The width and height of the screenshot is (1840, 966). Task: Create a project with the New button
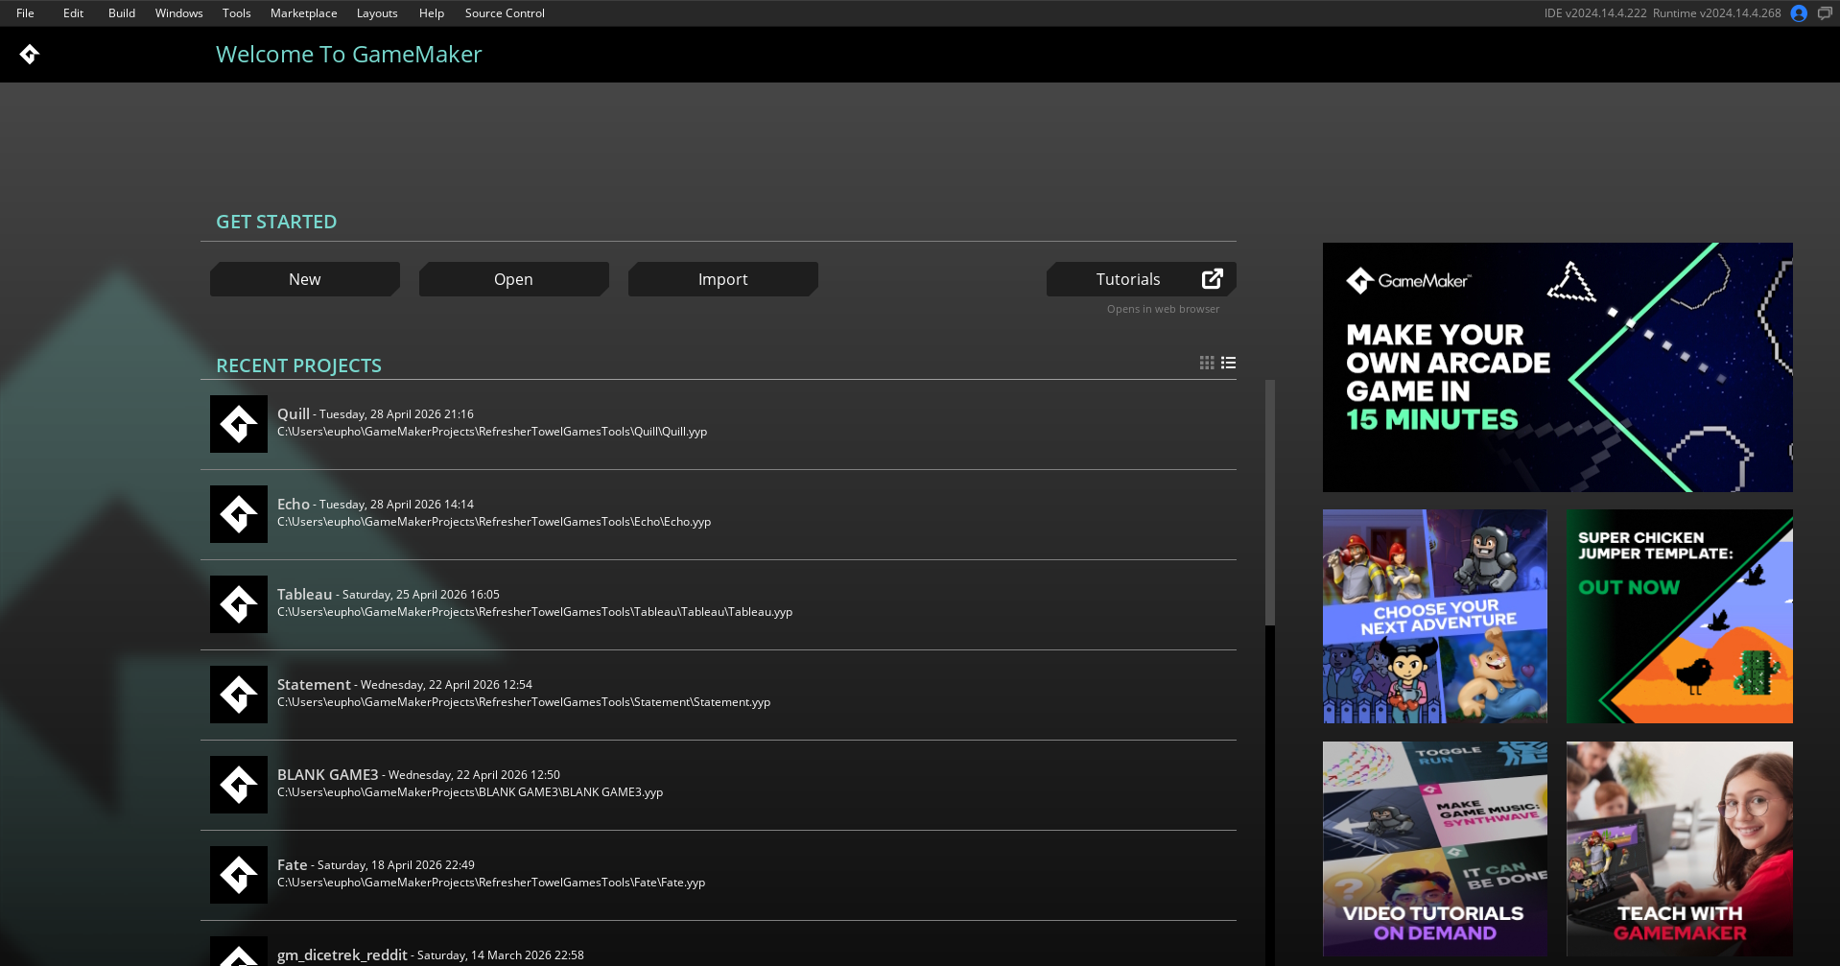(305, 279)
